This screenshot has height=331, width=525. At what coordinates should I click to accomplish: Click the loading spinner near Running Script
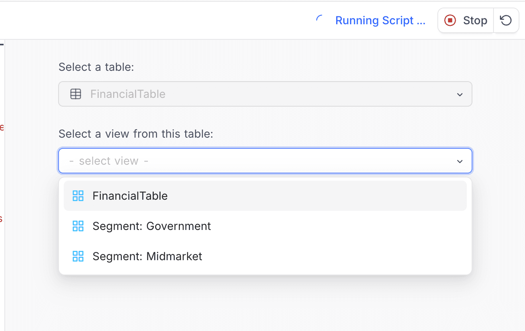319,19
